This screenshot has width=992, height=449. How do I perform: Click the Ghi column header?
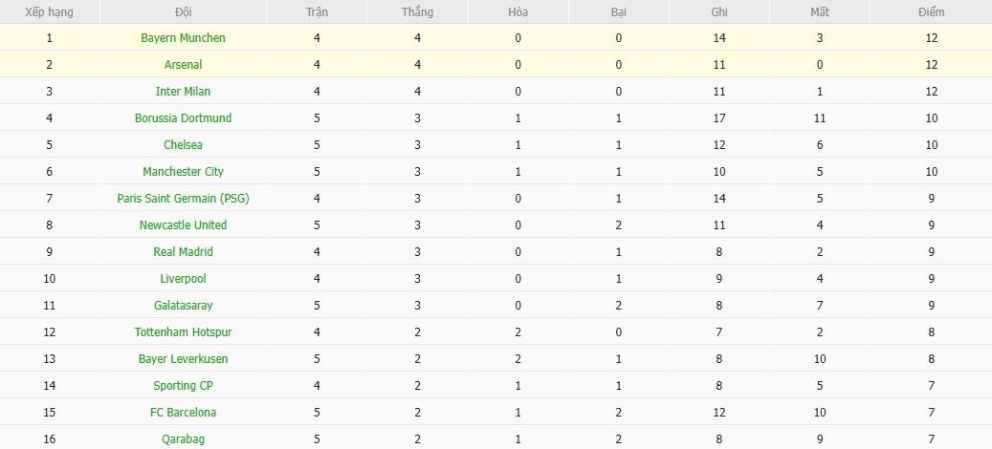point(719,12)
